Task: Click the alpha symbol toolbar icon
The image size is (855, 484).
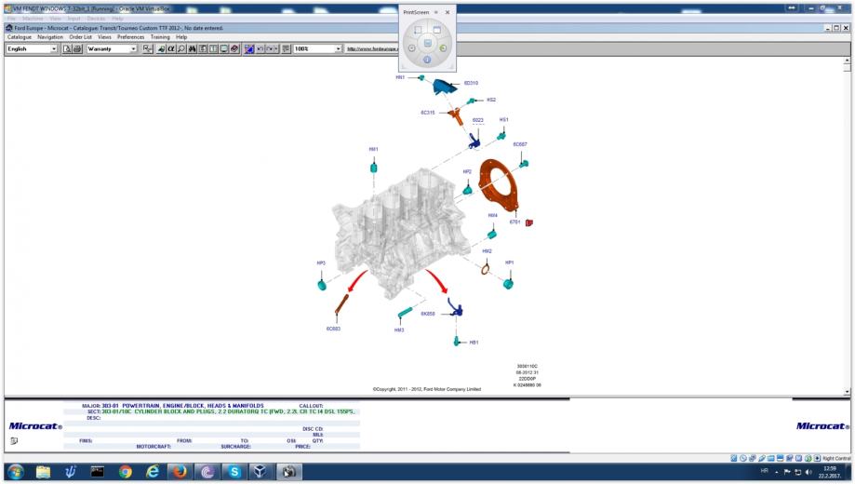Action: [x=171, y=49]
